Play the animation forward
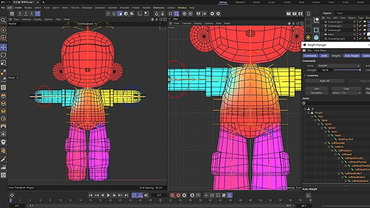The height and width of the screenshot is (208, 370). pos(108,195)
